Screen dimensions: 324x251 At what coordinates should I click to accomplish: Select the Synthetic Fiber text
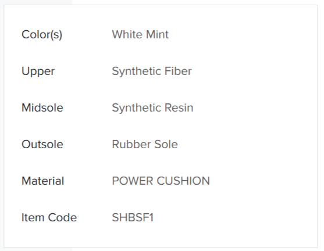(x=152, y=71)
